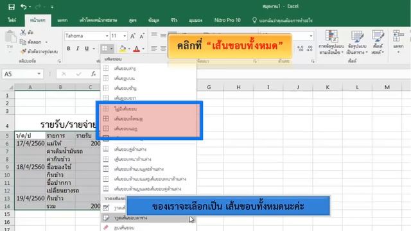Open Insert Function fx dialog
Viewport: 411px width, 231px height.
tap(94, 74)
